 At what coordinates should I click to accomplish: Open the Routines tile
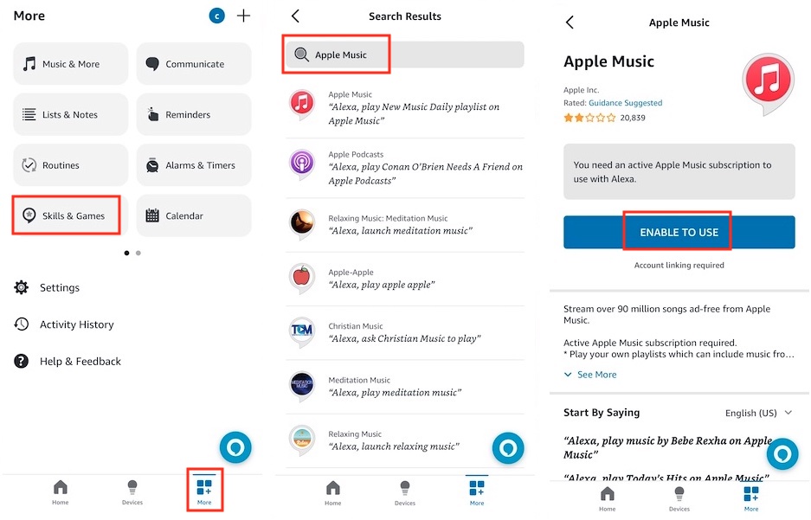click(x=70, y=165)
